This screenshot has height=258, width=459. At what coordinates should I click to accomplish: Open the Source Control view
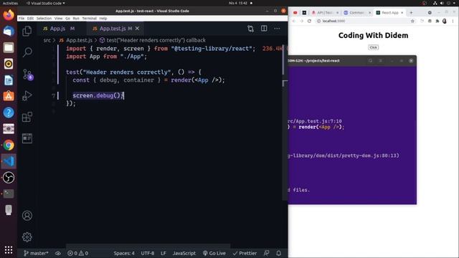pos(28,75)
